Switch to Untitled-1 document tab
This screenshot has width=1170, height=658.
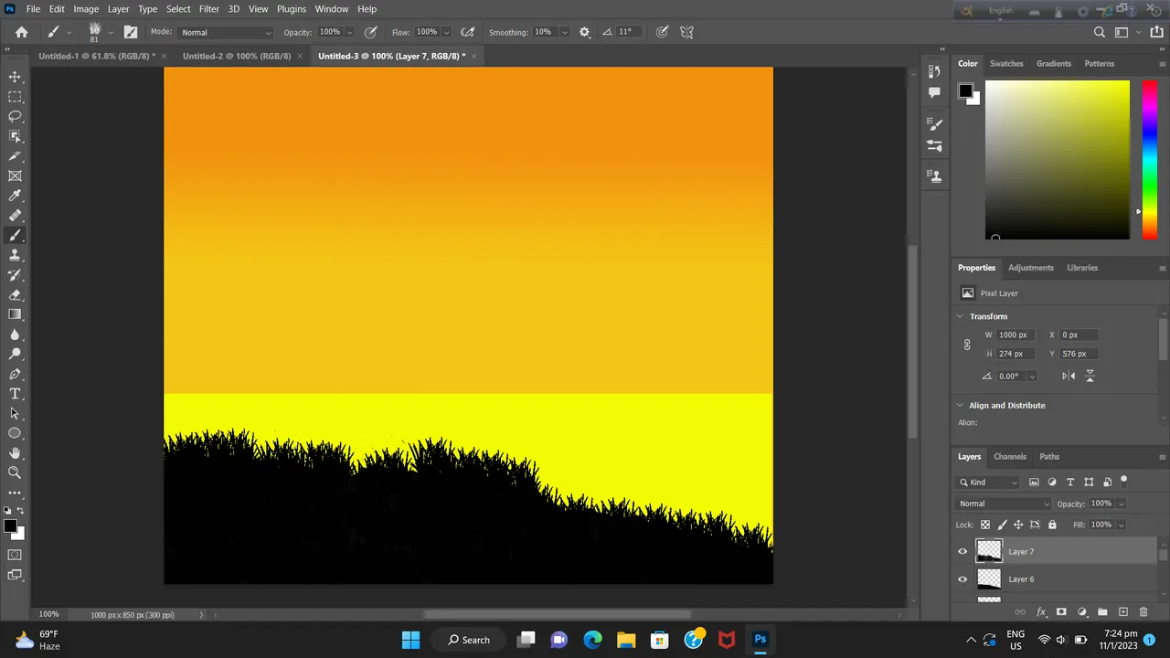click(x=97, y=56)
